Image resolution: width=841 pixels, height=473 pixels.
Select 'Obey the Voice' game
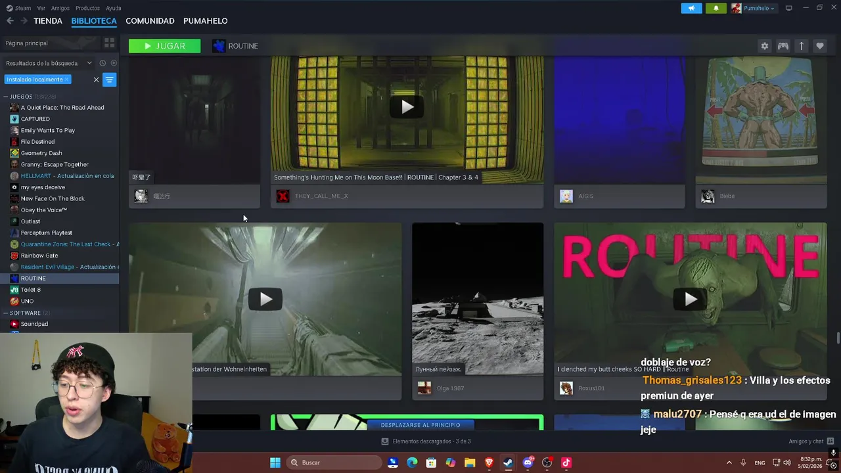(44, 210)
